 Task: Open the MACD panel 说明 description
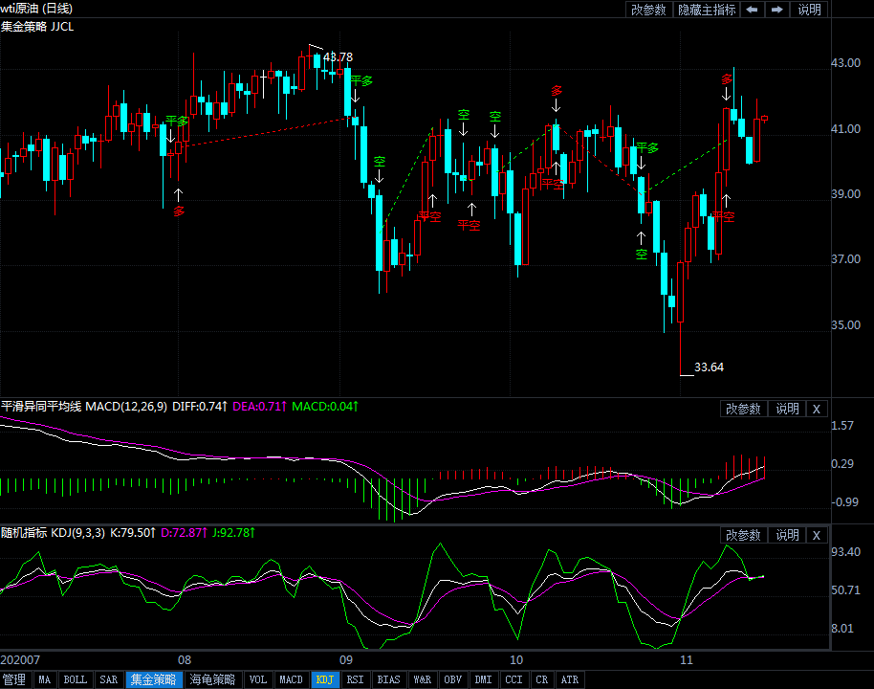[787, 409]
